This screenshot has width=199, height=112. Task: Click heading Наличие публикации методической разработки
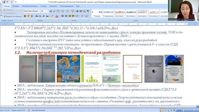(73, 53)
